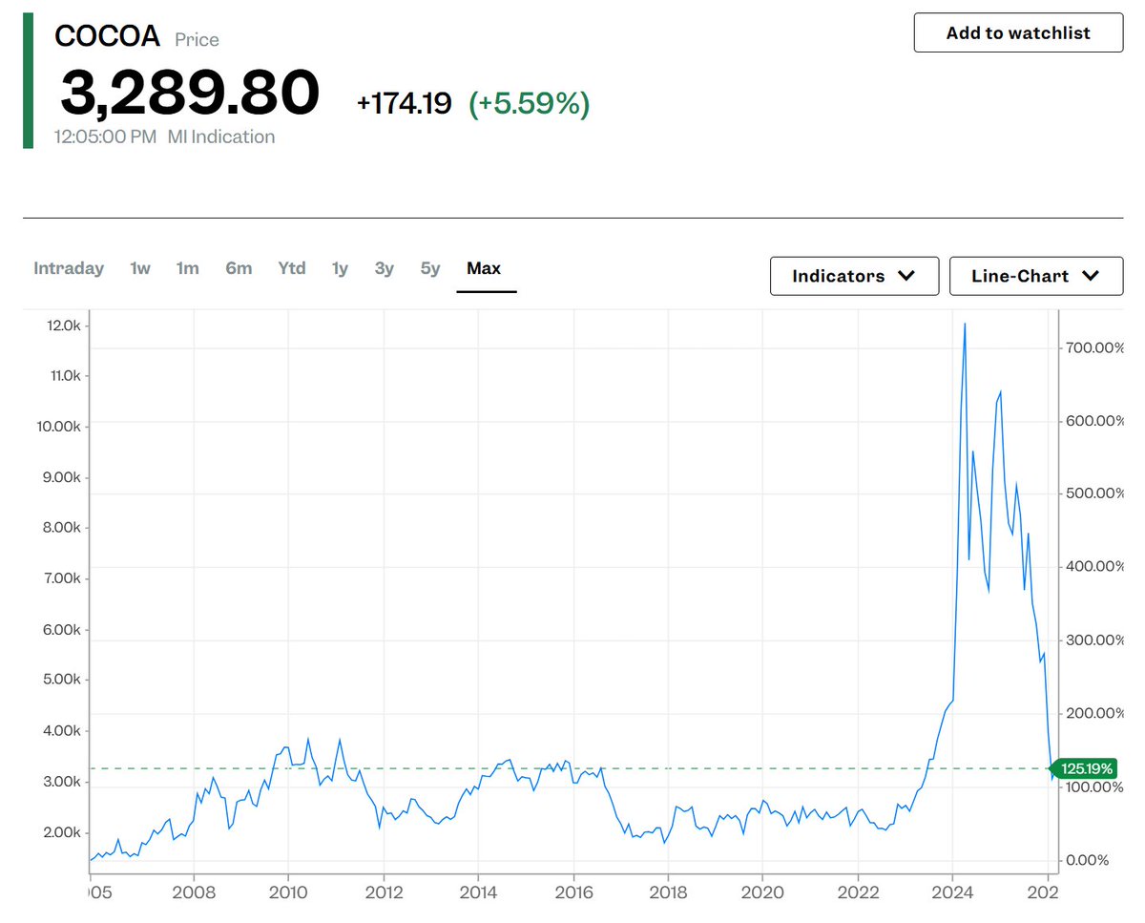Image resolution: width=1145 pixels, height=923 pixels.
Task: Select the Intraday time range tab
Action: click(69, 268)
